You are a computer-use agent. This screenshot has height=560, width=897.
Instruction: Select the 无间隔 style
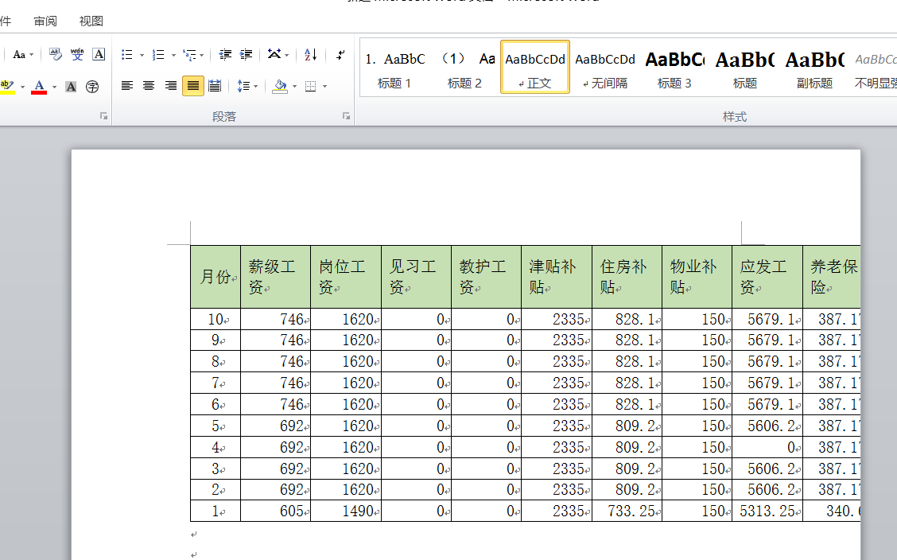click(604, 68)
